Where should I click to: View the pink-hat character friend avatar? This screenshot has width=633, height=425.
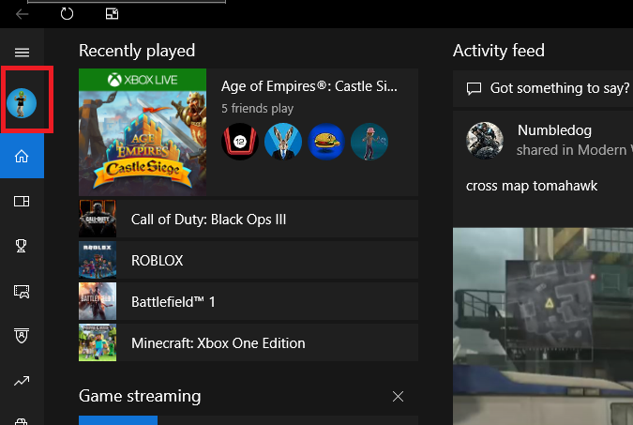[x=369, y=142]
